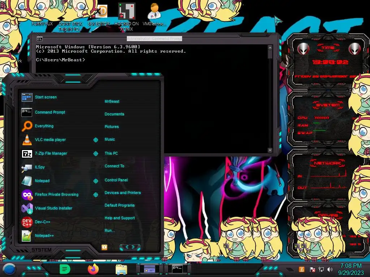Click left alien head icon in TIME widget
Viewport: 370px width, 277px height.
[x=303, y=49]
